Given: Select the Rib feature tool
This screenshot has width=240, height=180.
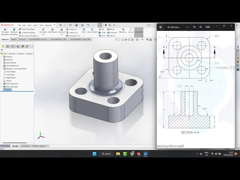Looking at the screenshot, I should coord(102,29).
